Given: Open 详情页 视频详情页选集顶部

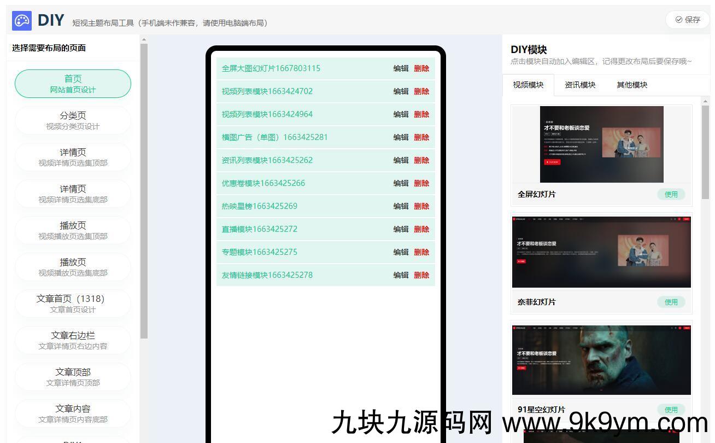Looking at the screenshot, I should click(73, 157).
